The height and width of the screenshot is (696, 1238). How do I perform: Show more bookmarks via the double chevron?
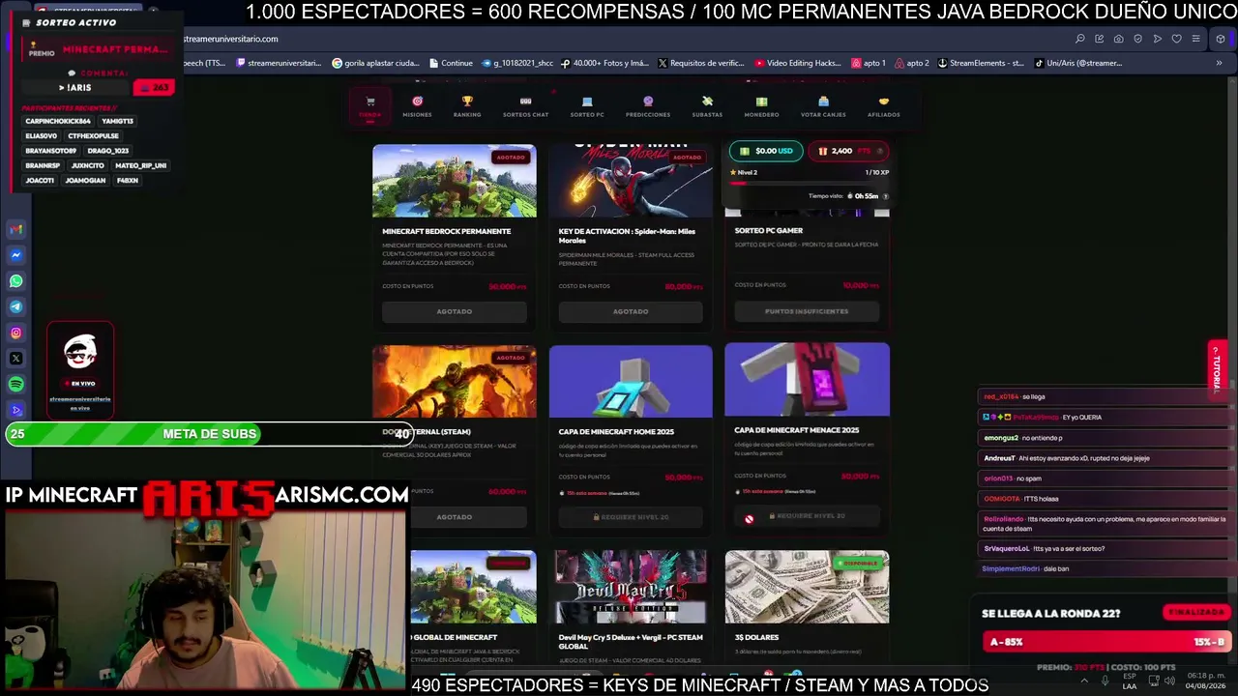tap(1219, 63)
